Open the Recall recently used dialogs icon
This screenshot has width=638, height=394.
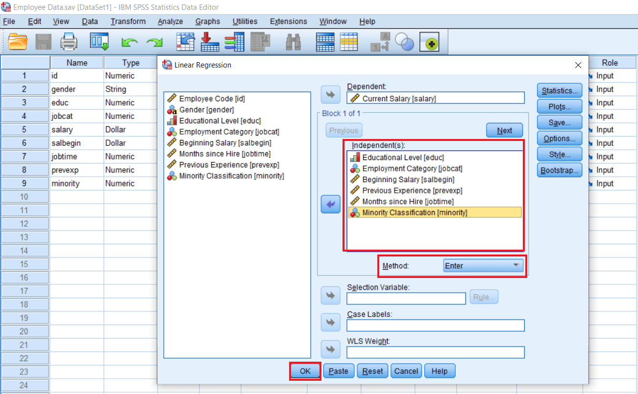click(x=98, y=42)
